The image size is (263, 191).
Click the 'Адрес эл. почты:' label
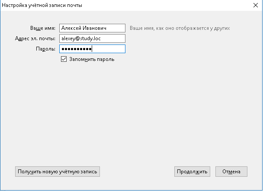click(35, 38)
